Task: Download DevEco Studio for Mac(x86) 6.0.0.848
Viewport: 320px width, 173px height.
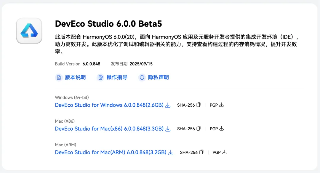Action: tap(109, 129)
